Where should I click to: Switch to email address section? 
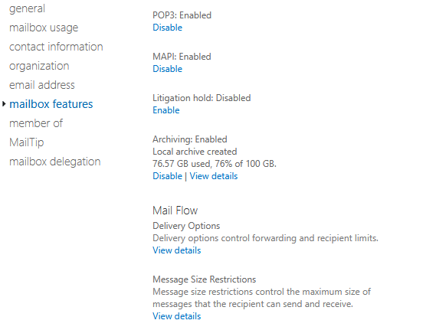pos(42,85)
